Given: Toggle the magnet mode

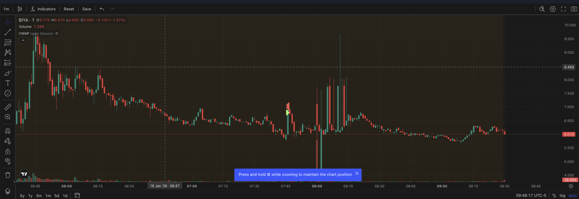Looking at the screenshot, I should [x=8, y=131].
